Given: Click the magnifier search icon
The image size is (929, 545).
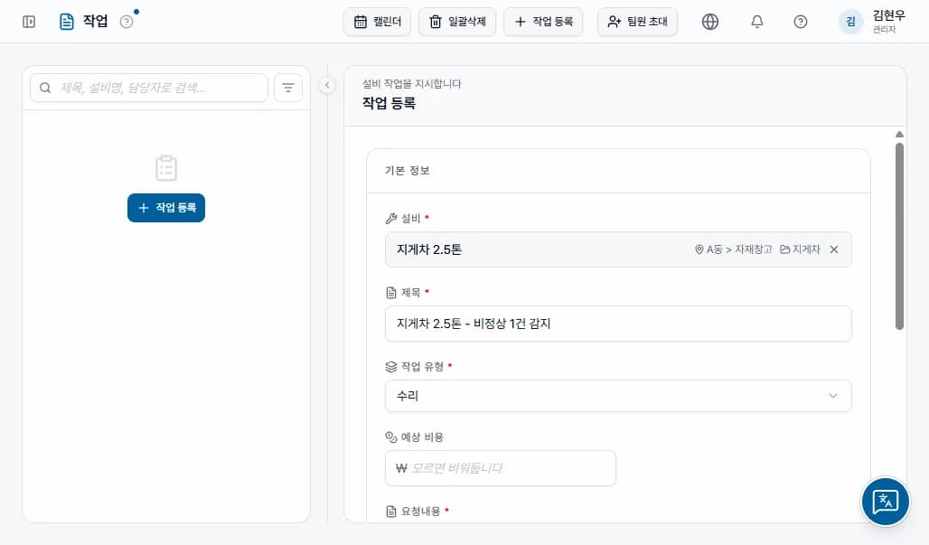Looking at the screenshot, I should pyautogui.click(x=45, y=88).
